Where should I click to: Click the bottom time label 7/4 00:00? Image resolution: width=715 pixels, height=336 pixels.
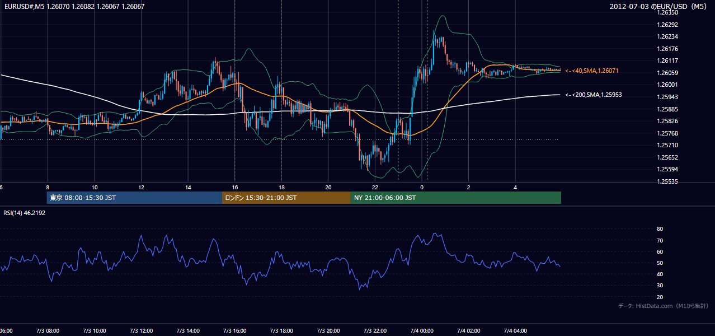pyautogui.click(x=422, y=330)
